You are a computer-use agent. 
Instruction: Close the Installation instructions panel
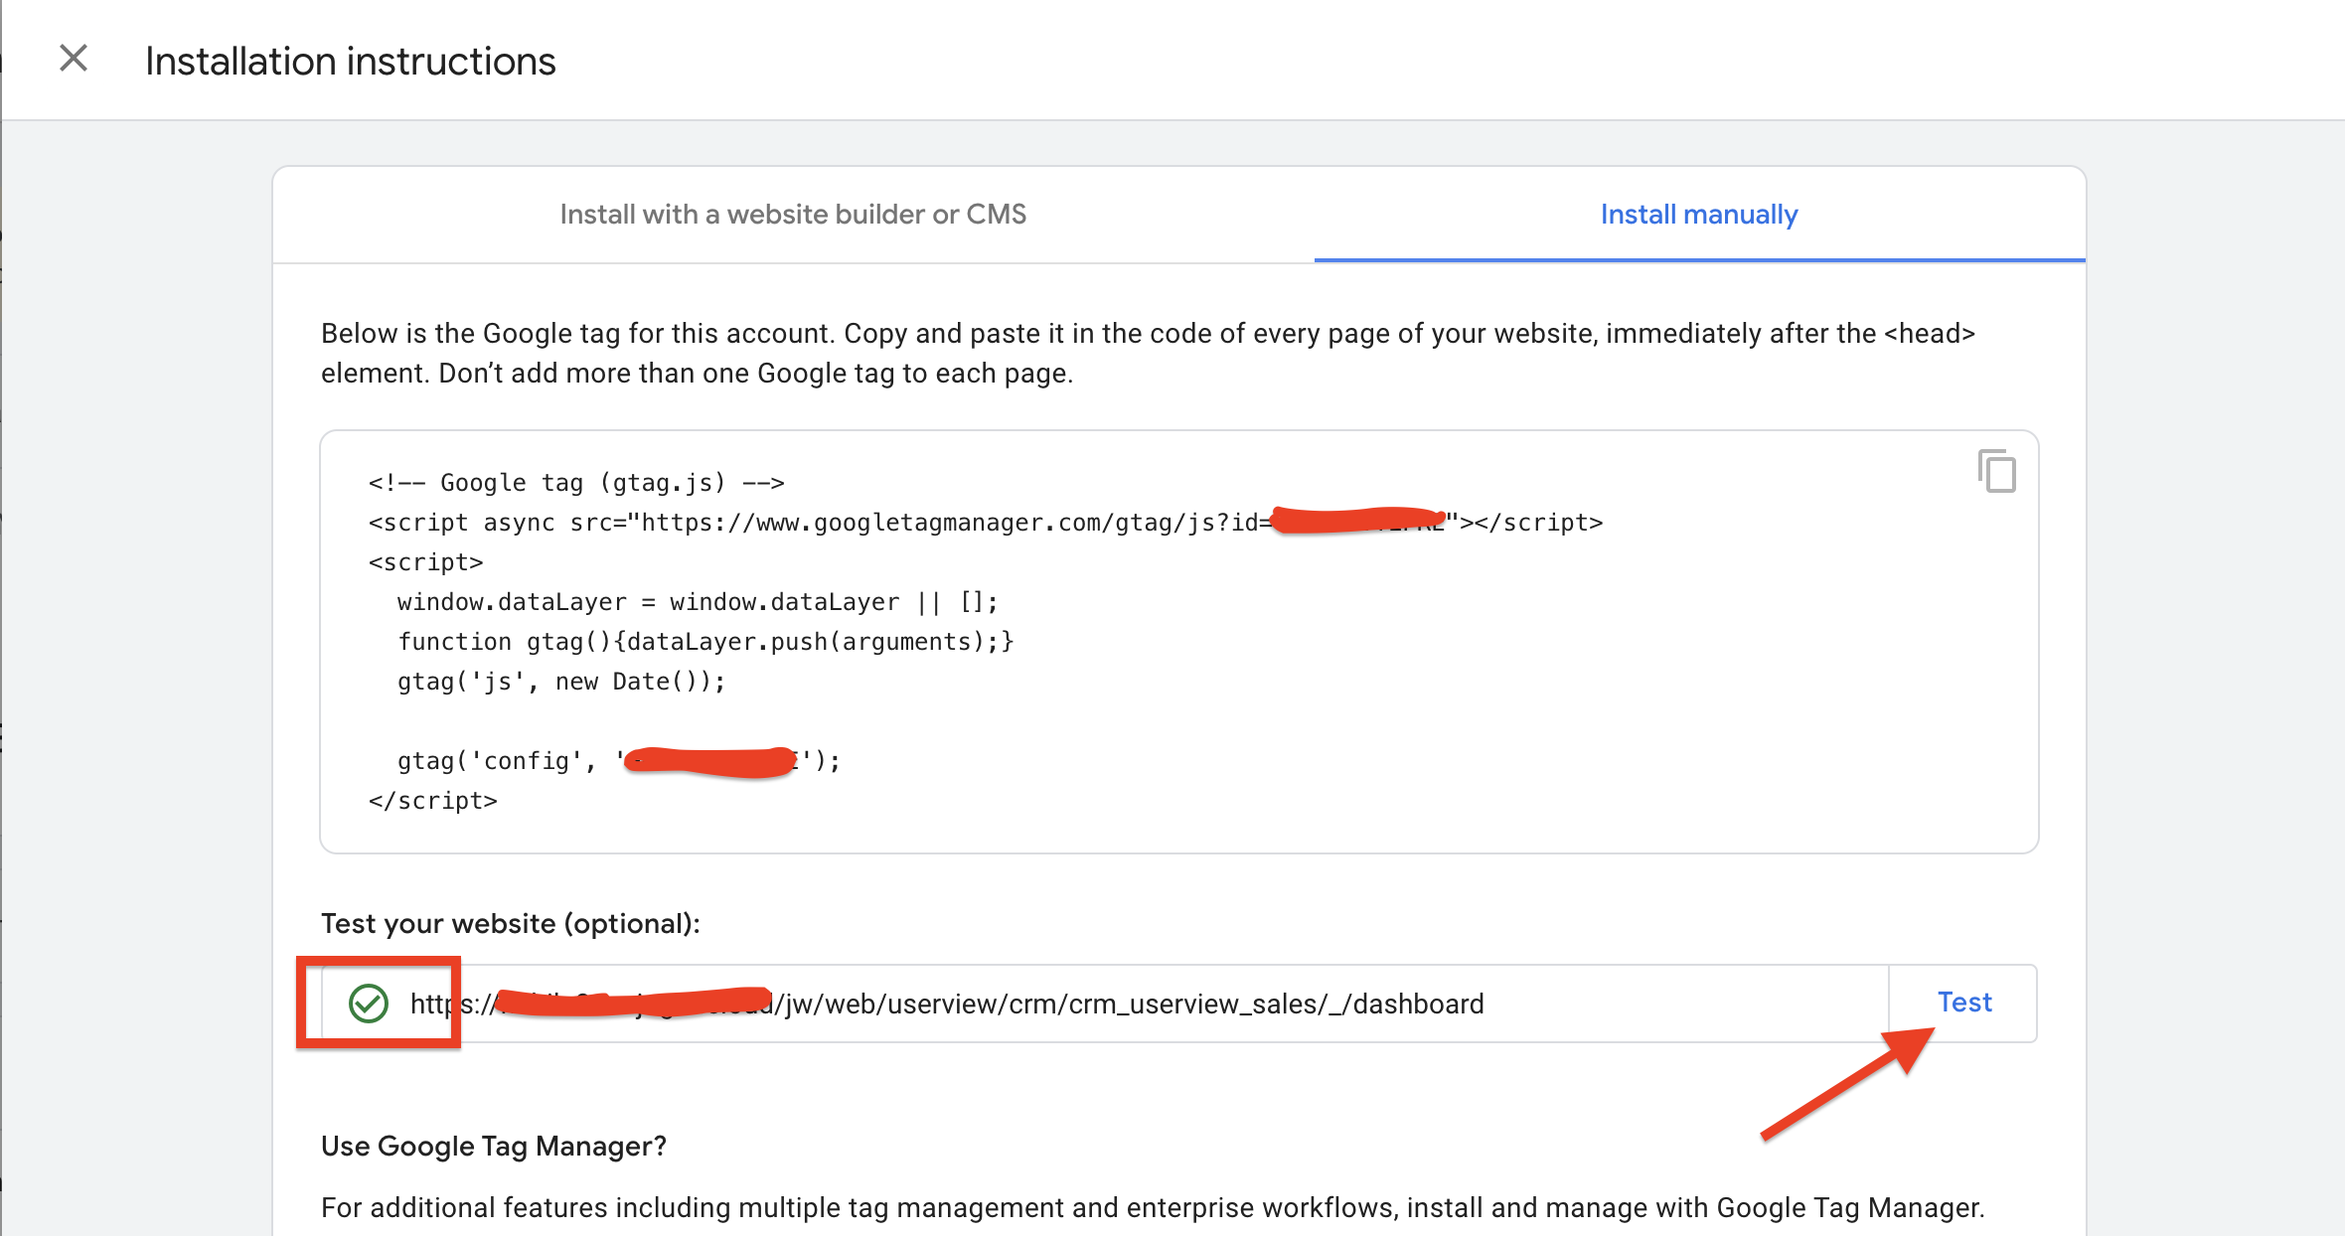point(74,59)
